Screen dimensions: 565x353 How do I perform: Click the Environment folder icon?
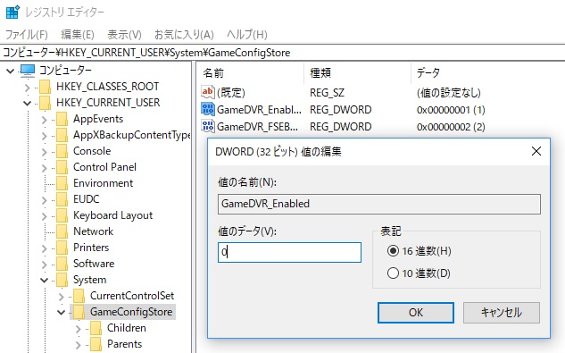[62, 183]
